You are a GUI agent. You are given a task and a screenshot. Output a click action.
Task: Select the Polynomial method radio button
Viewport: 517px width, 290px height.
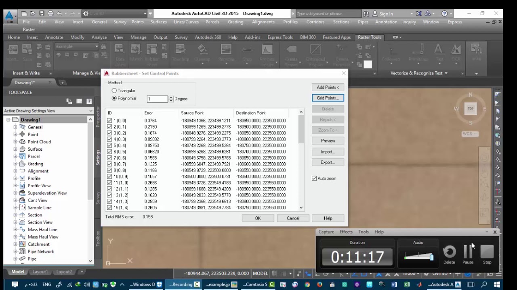click(x=114, y=98)
